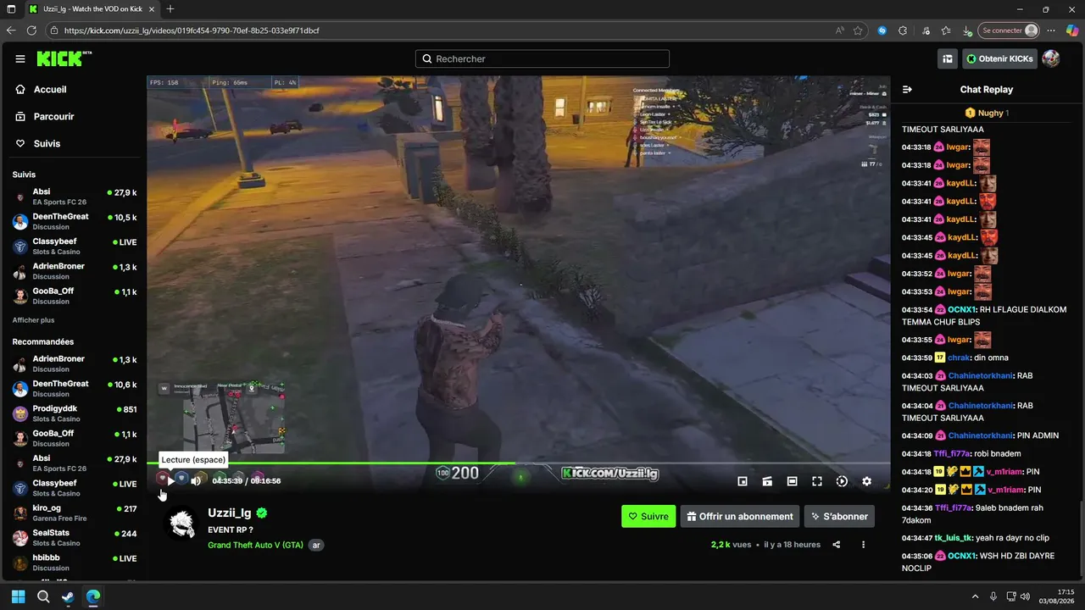Open playback speed control in player
1085x610 pixels.
click(x=842, y=481)
